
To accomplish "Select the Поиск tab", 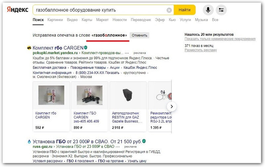I will tap(38, 20).
